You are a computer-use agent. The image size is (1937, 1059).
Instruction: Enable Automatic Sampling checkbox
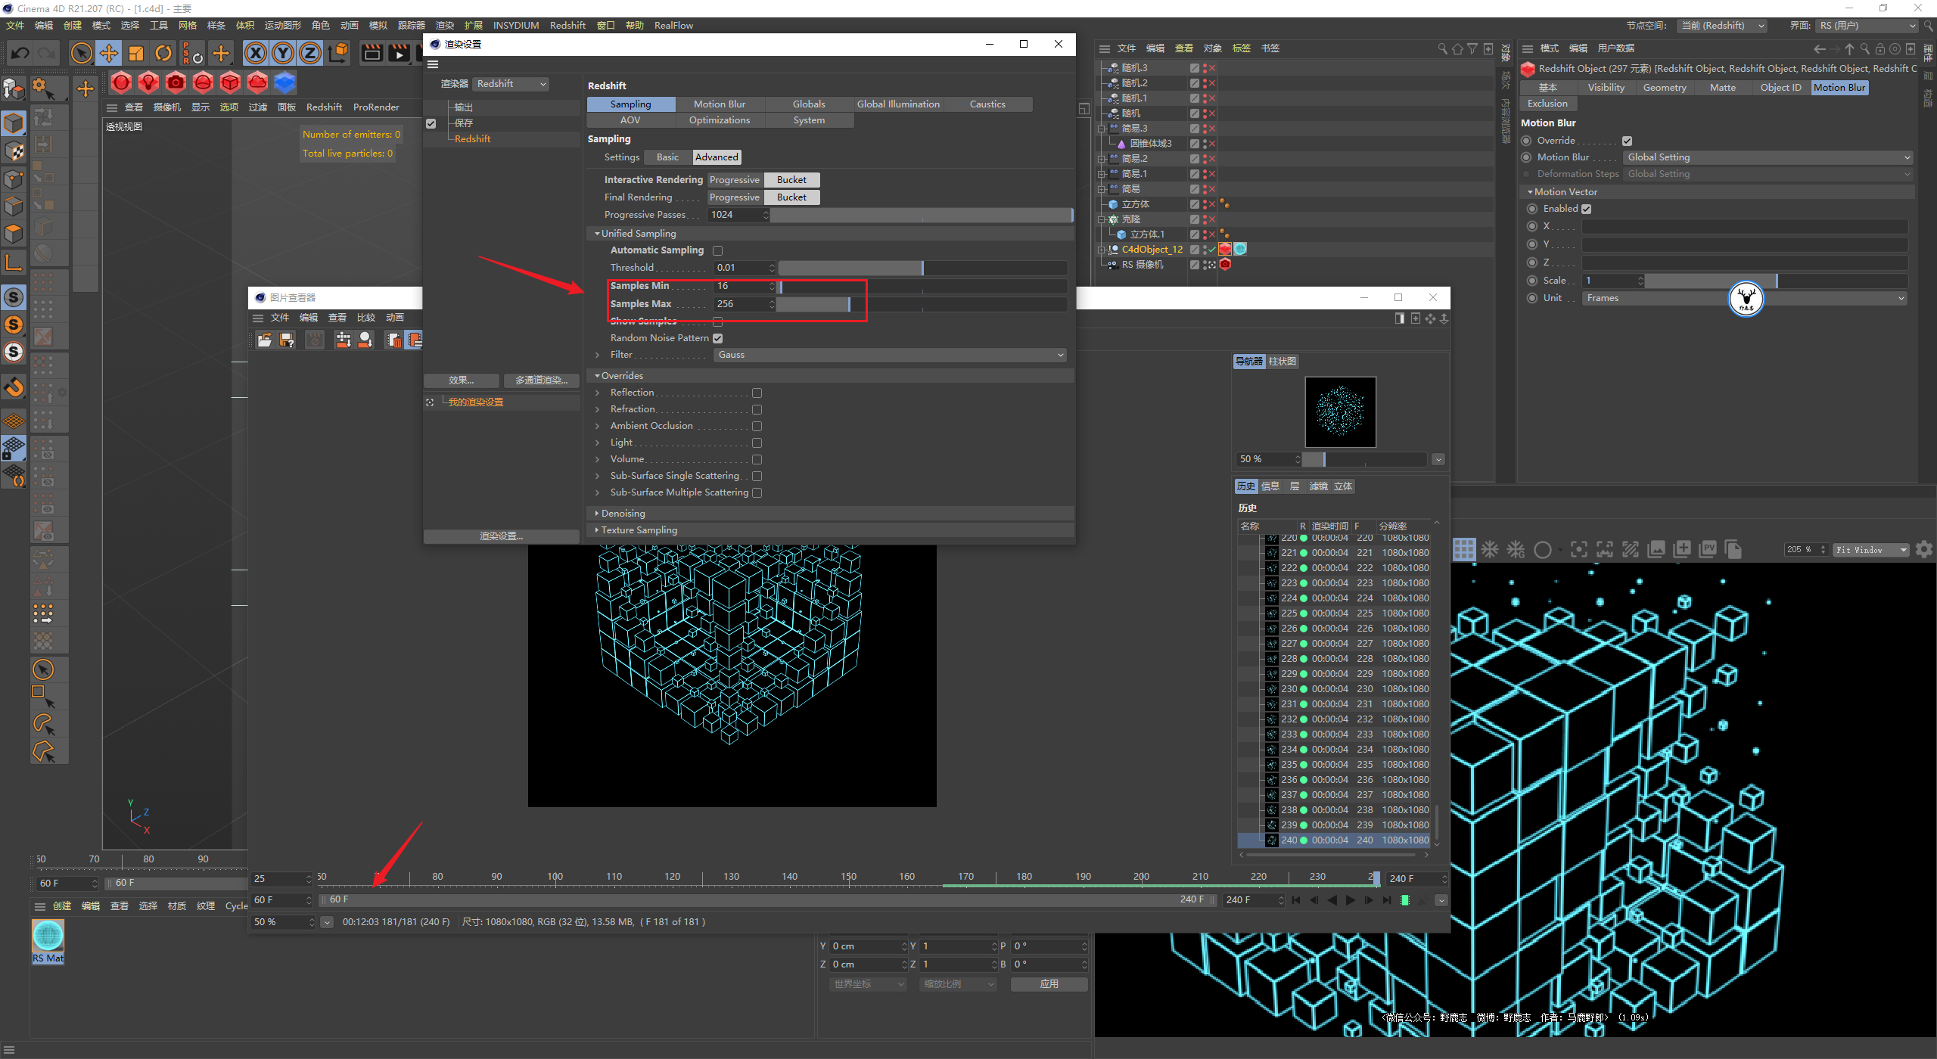[x=717, y=250]
